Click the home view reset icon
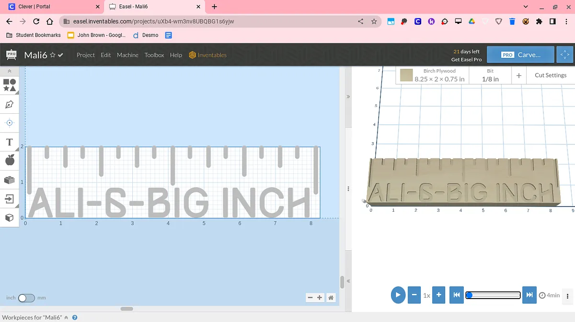575x322 pixels. [331, 298]
